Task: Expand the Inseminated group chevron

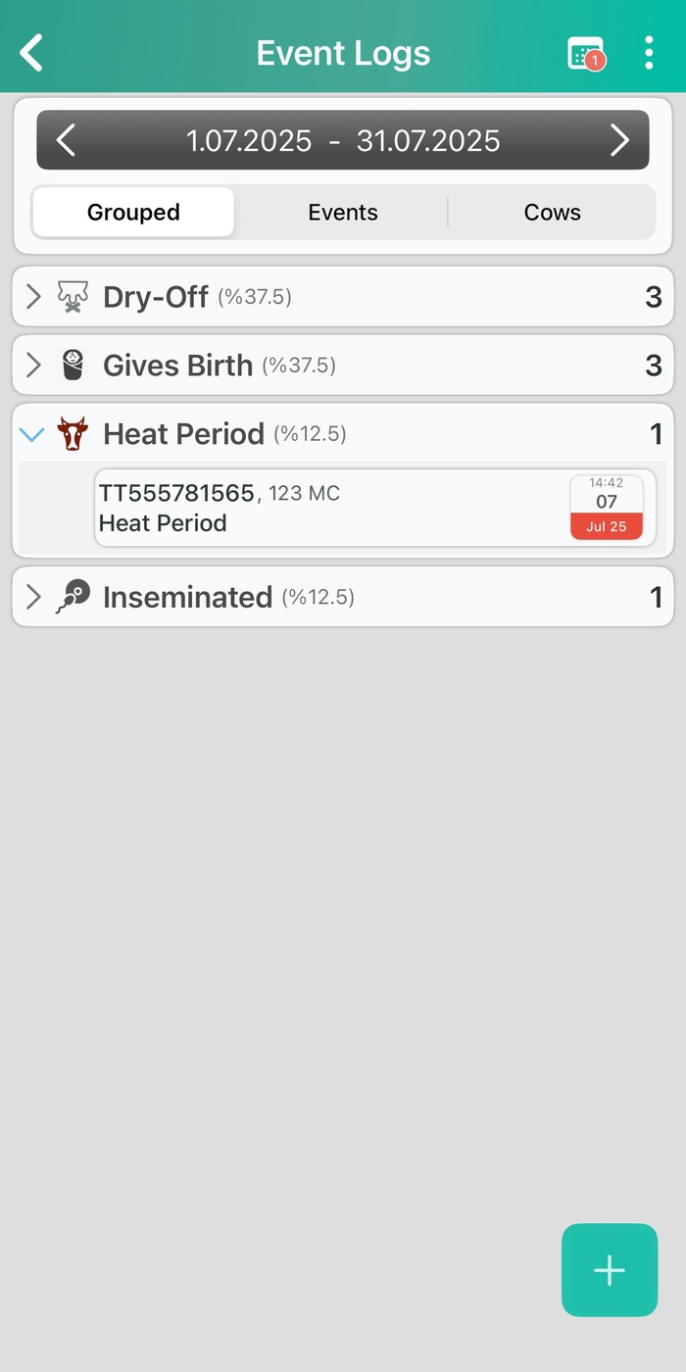Action: [33, 596]
